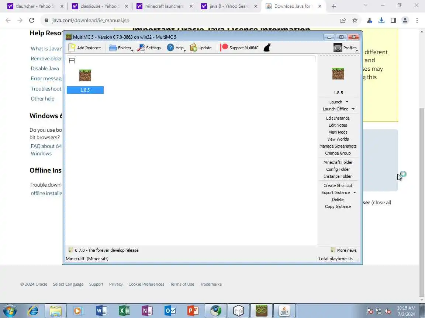The width and height of the screenshot is (425, 318).
Task: Open the Help dropdown in MultiMC
Action: coord(176,48)
